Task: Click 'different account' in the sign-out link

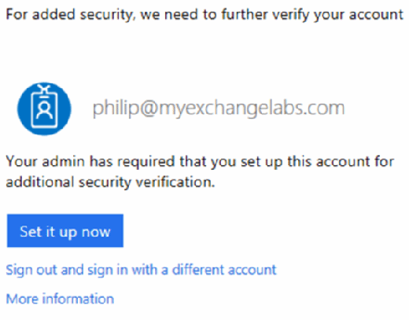Action: coord(224,270)
